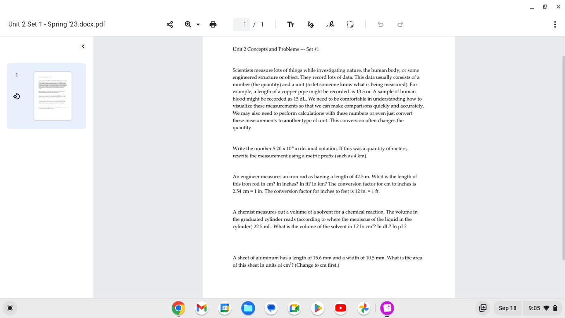Open the Share options for this PDF
Viewport: 565px width, 318px height.
click(x=170, y=24)
